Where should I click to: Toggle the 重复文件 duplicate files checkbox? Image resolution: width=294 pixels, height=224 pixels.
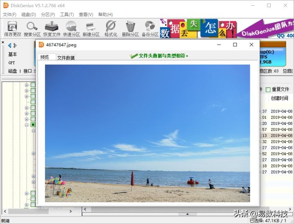(268, 90)
